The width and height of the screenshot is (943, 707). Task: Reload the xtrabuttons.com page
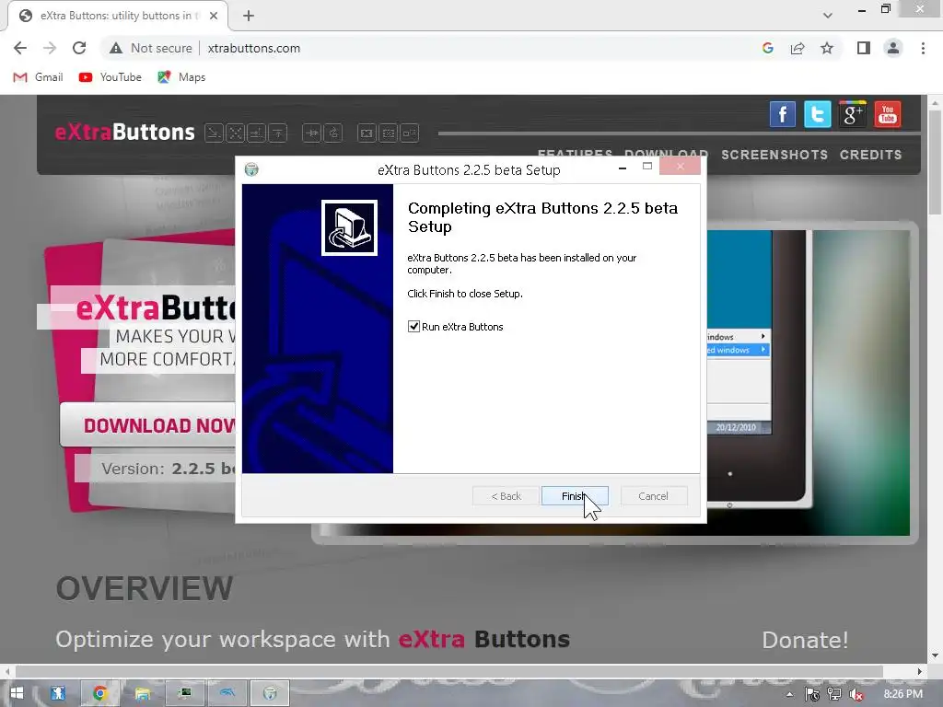pyautogui.click(x=79, y=48)
